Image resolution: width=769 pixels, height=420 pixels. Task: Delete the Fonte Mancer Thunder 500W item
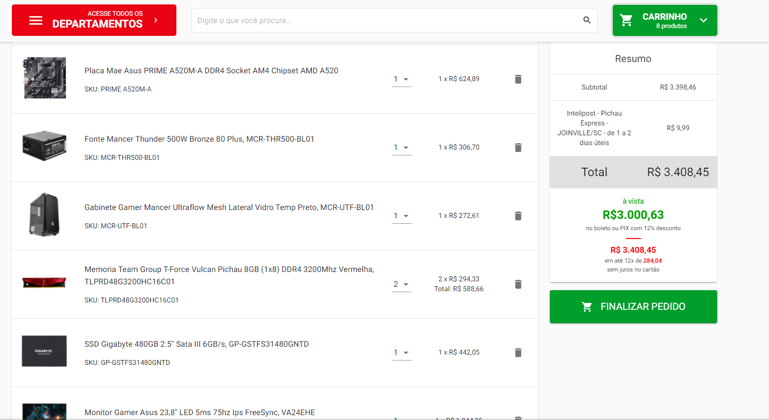(x=518, y=148)
